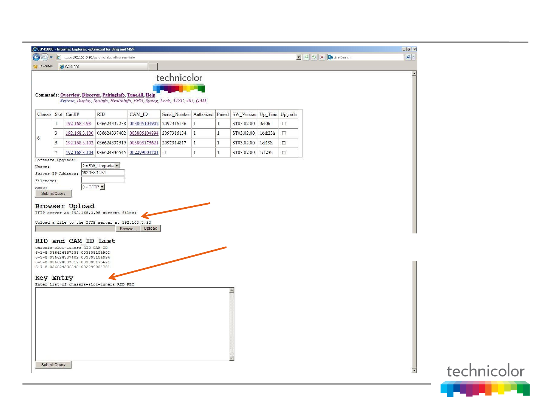The height and width of the screenshot is (404, 539).
Task: Click the page icon in address bar
Action: [58, 57]
